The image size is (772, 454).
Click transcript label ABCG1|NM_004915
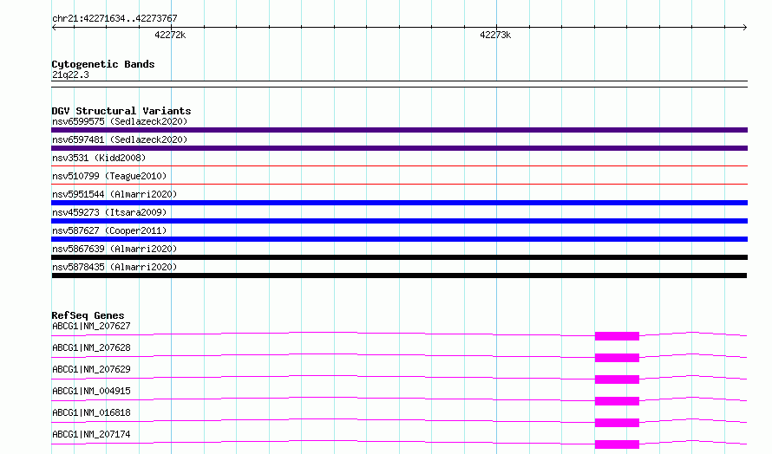point(91,391)
